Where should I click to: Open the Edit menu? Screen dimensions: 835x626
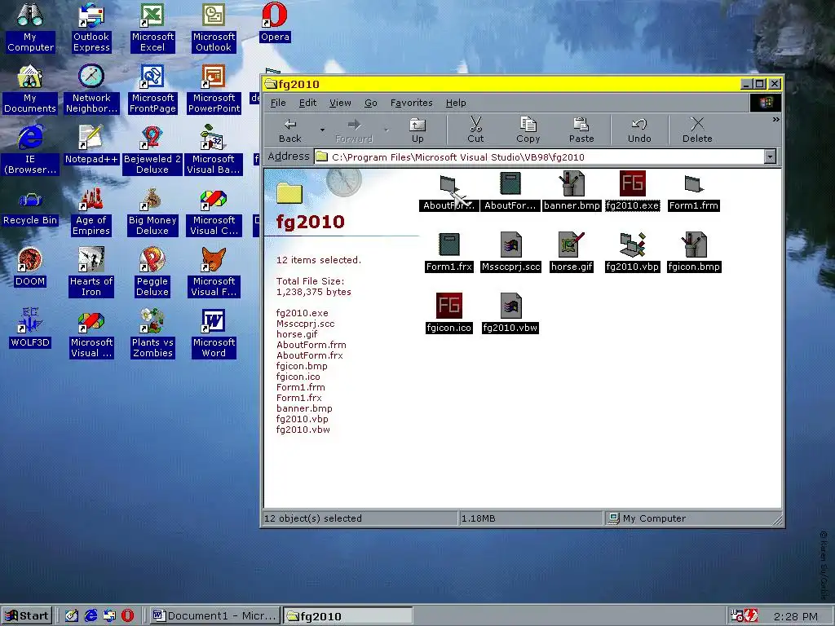click(307, 103)
